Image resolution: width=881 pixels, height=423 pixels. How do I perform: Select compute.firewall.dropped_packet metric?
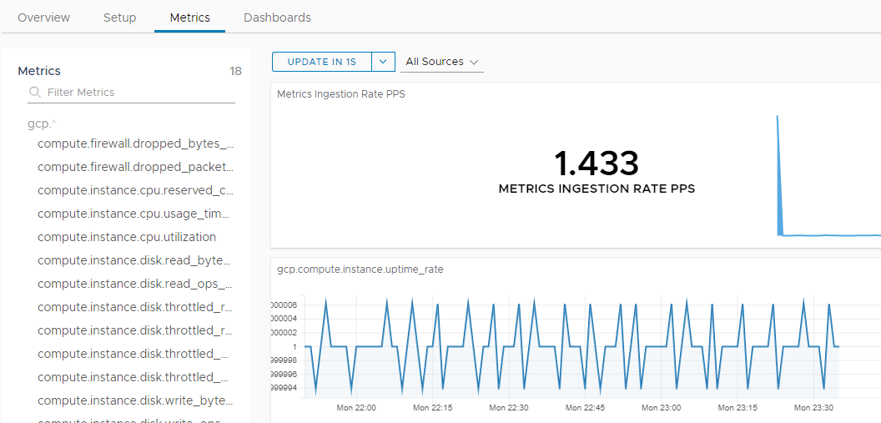(x=135, y=167)
